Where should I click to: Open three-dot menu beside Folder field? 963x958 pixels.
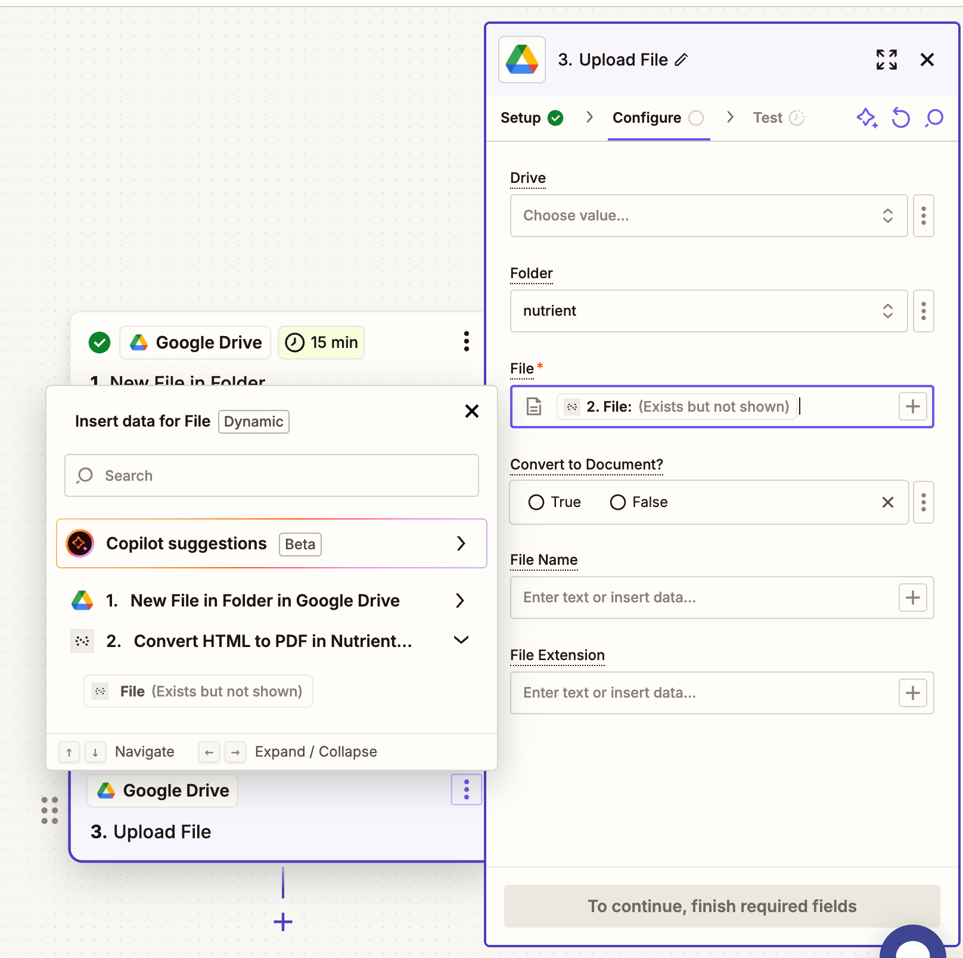923,311
